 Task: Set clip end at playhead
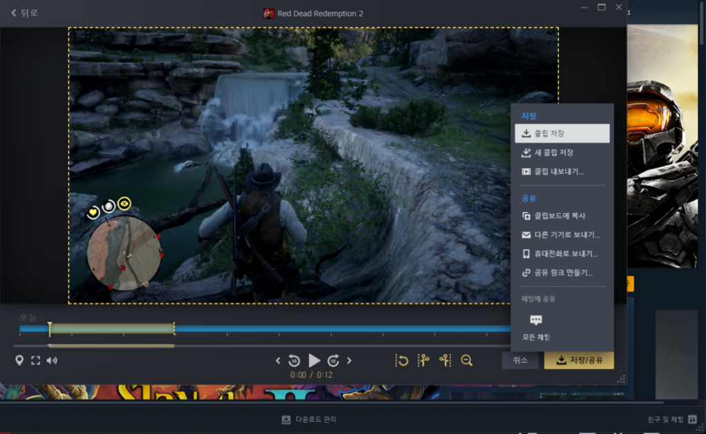[445, 360]
